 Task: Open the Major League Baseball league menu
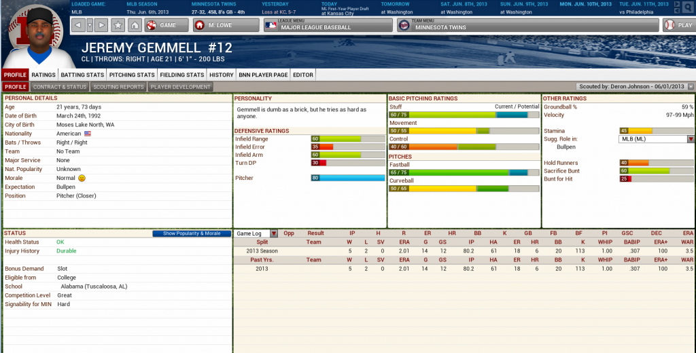328,26
